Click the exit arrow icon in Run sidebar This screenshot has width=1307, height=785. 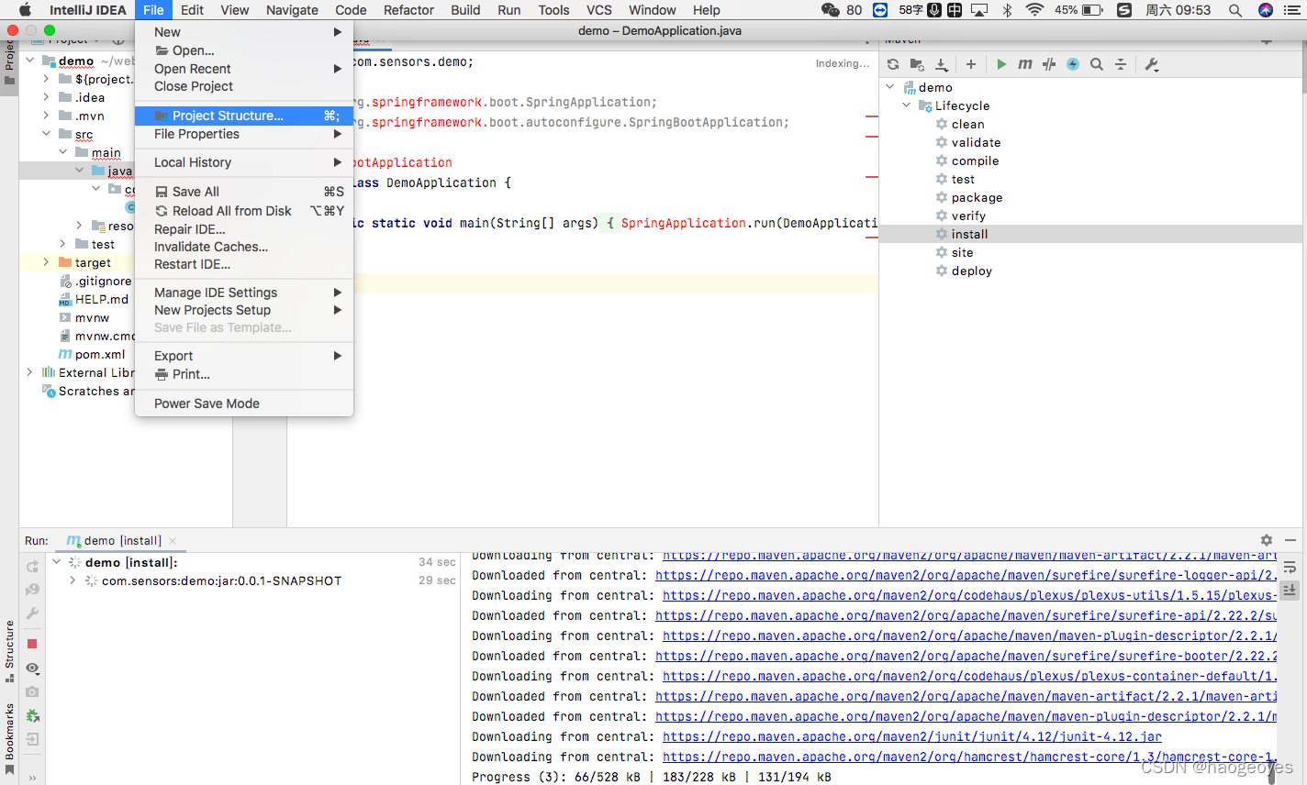(32, 739)
